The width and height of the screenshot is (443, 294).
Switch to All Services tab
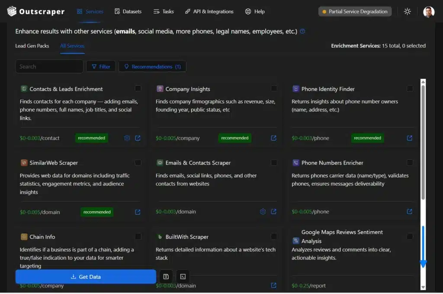click(72, 46)
